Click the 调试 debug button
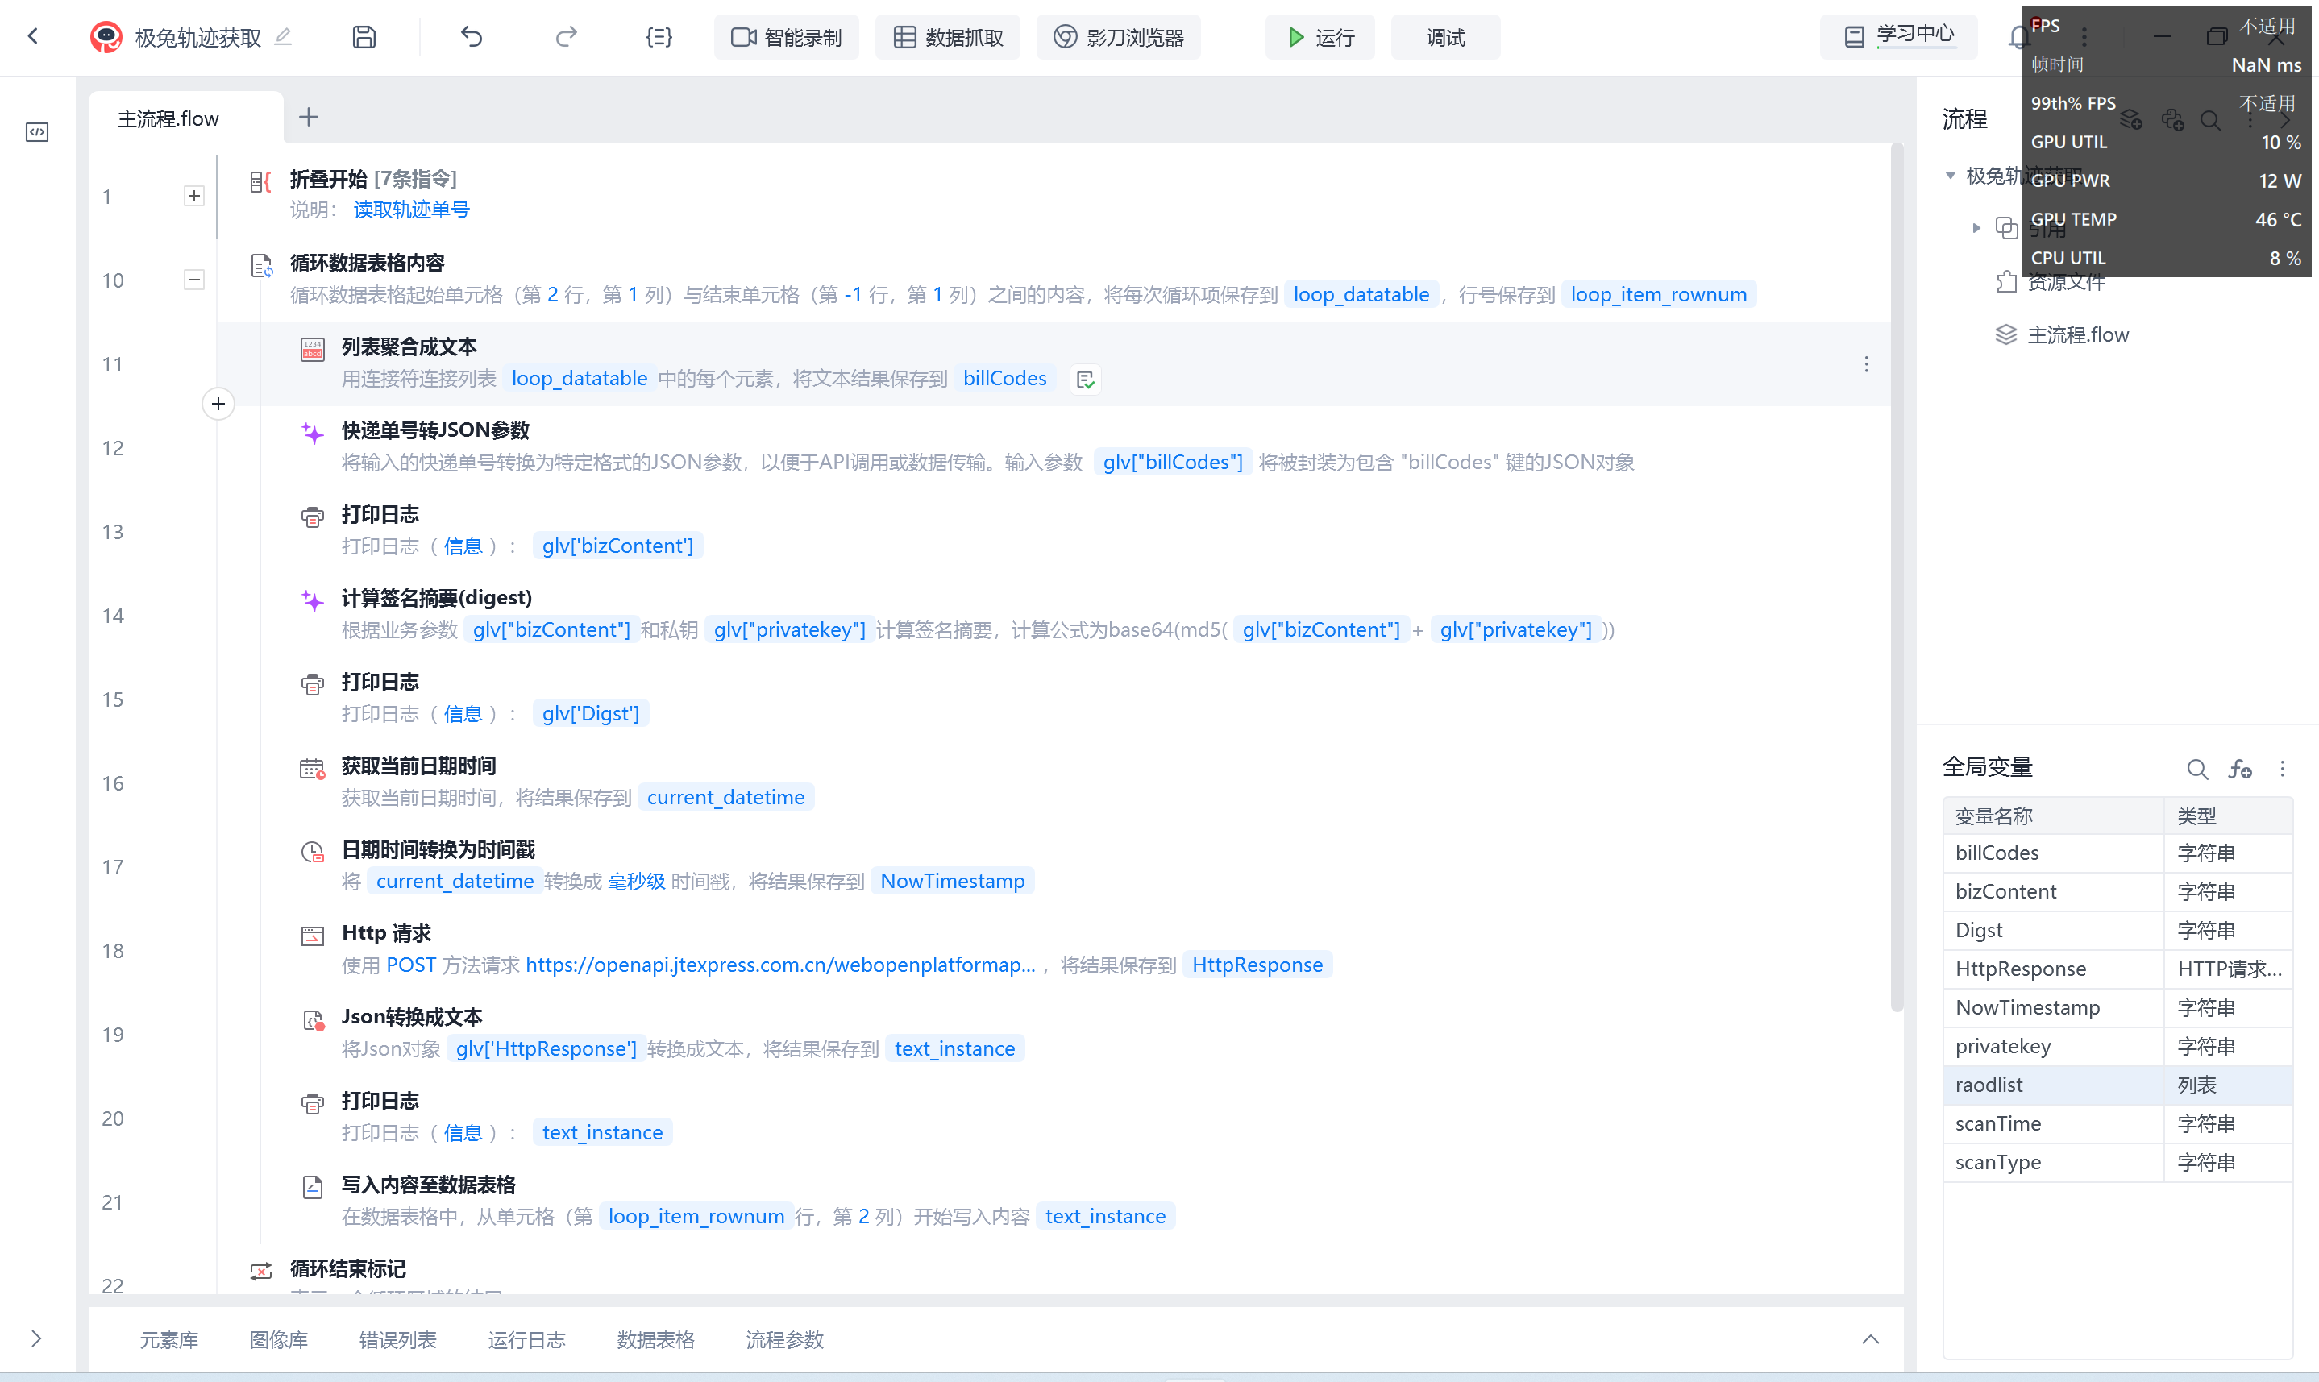This screenshot has height=1382, width=2319. [x=1445, y=37]
